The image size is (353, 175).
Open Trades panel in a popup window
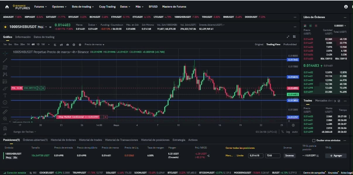pyautogui.click(x=339, y=101)
